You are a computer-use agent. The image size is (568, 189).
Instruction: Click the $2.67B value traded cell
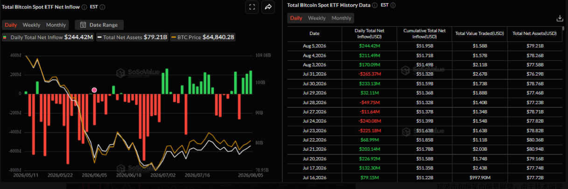click(x=480, y=74)
